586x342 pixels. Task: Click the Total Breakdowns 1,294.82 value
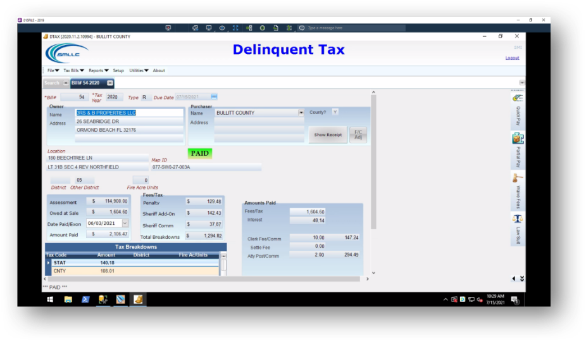tap(204, 236)
